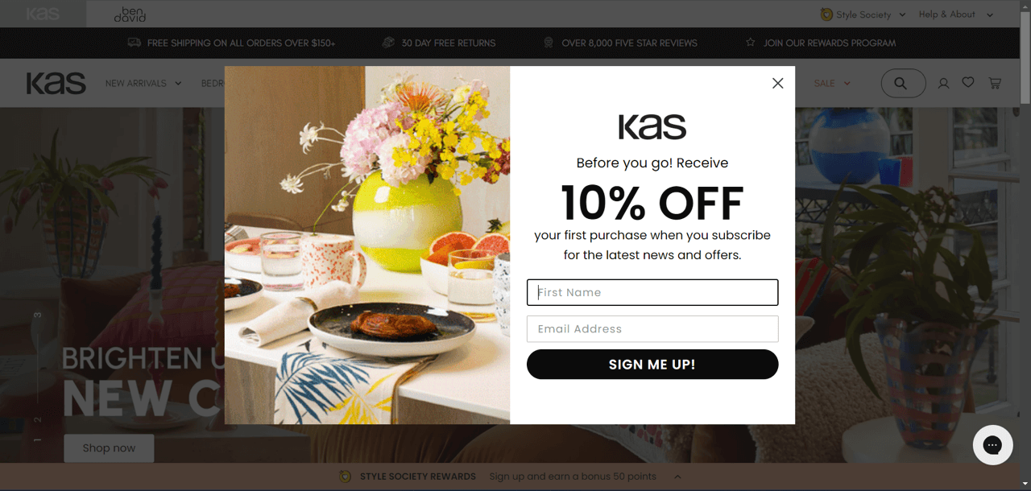The image size is (1031, 491).
Task: Open the account profile icon
Action: (x=943, y=83)
